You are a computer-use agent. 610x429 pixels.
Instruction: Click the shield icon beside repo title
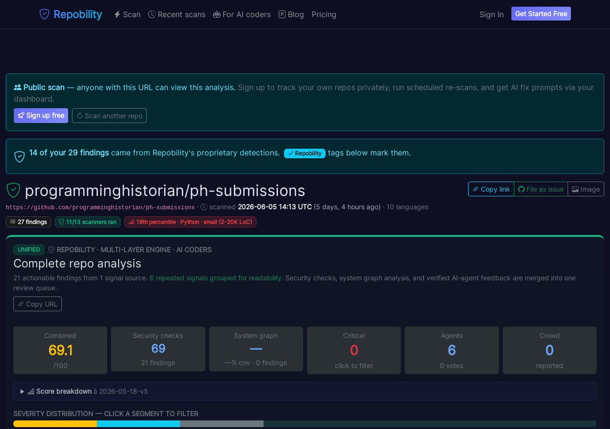pos(13,190)
